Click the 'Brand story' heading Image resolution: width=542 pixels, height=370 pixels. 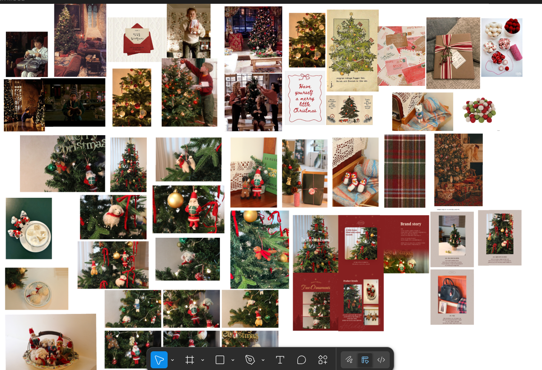(x=411, y=224)
